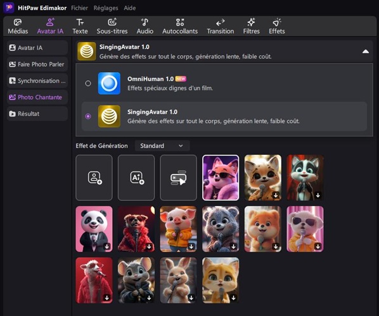Open the Aide menu

pos(130,8)
